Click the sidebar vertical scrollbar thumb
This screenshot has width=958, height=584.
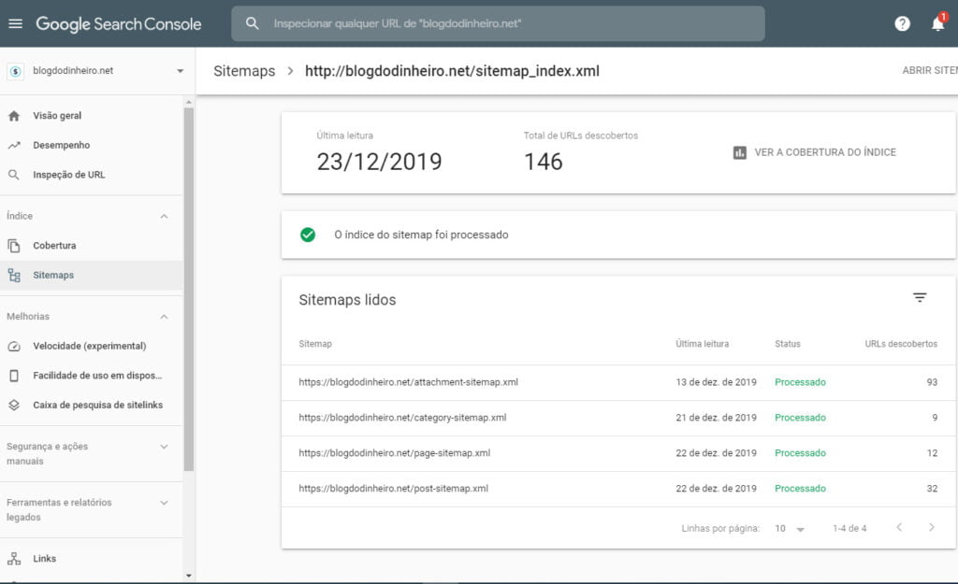(x=189, y=290)
